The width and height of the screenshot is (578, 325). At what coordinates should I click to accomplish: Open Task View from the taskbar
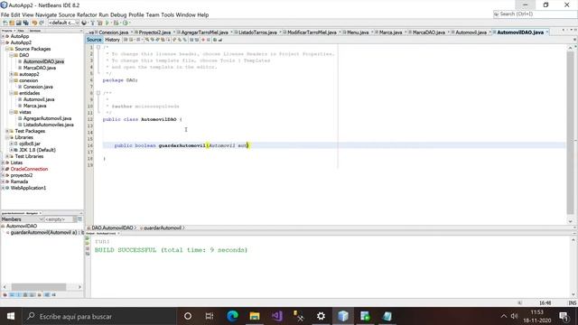tap(210, 316)
